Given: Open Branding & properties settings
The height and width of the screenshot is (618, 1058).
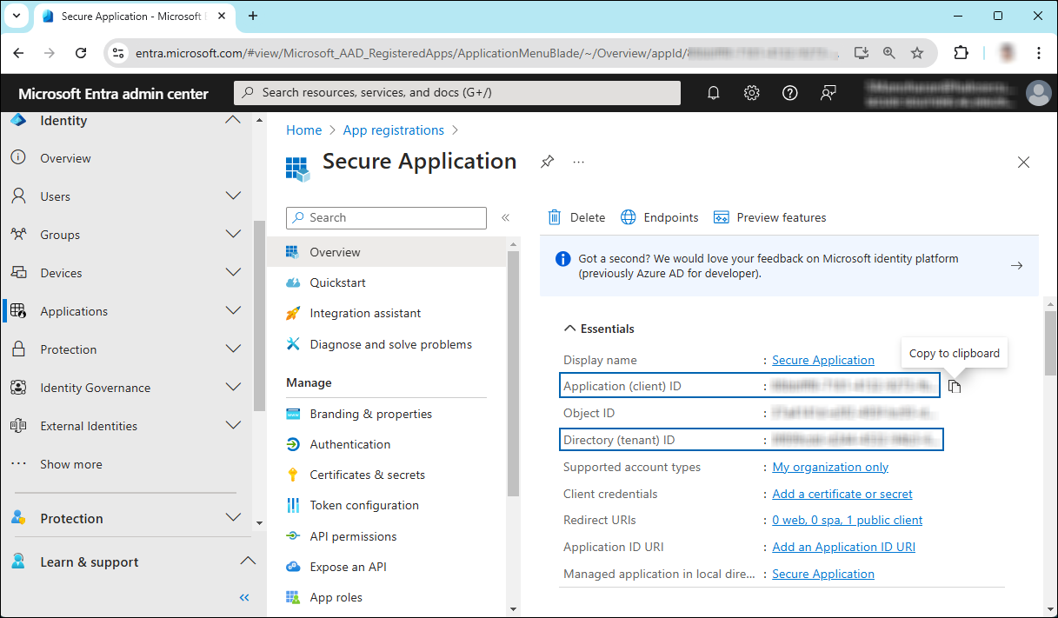Looking at the screenshot, I should (x=370, y=414).
